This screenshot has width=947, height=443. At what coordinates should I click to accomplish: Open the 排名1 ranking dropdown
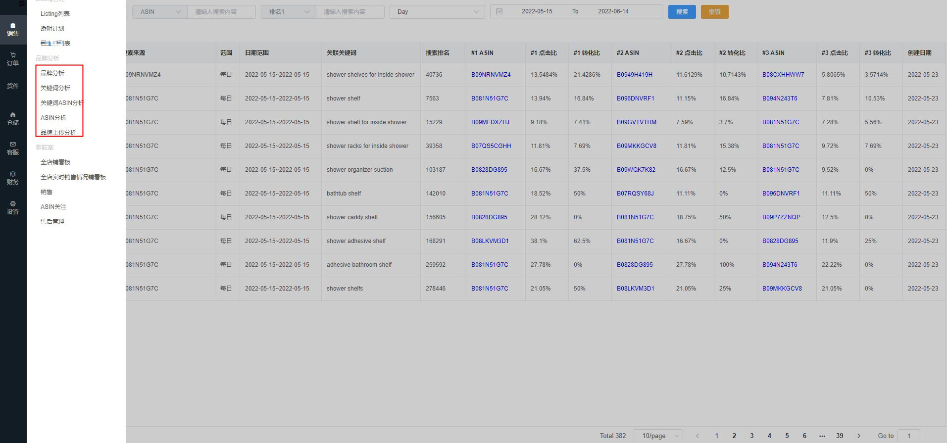pos(289,12)
